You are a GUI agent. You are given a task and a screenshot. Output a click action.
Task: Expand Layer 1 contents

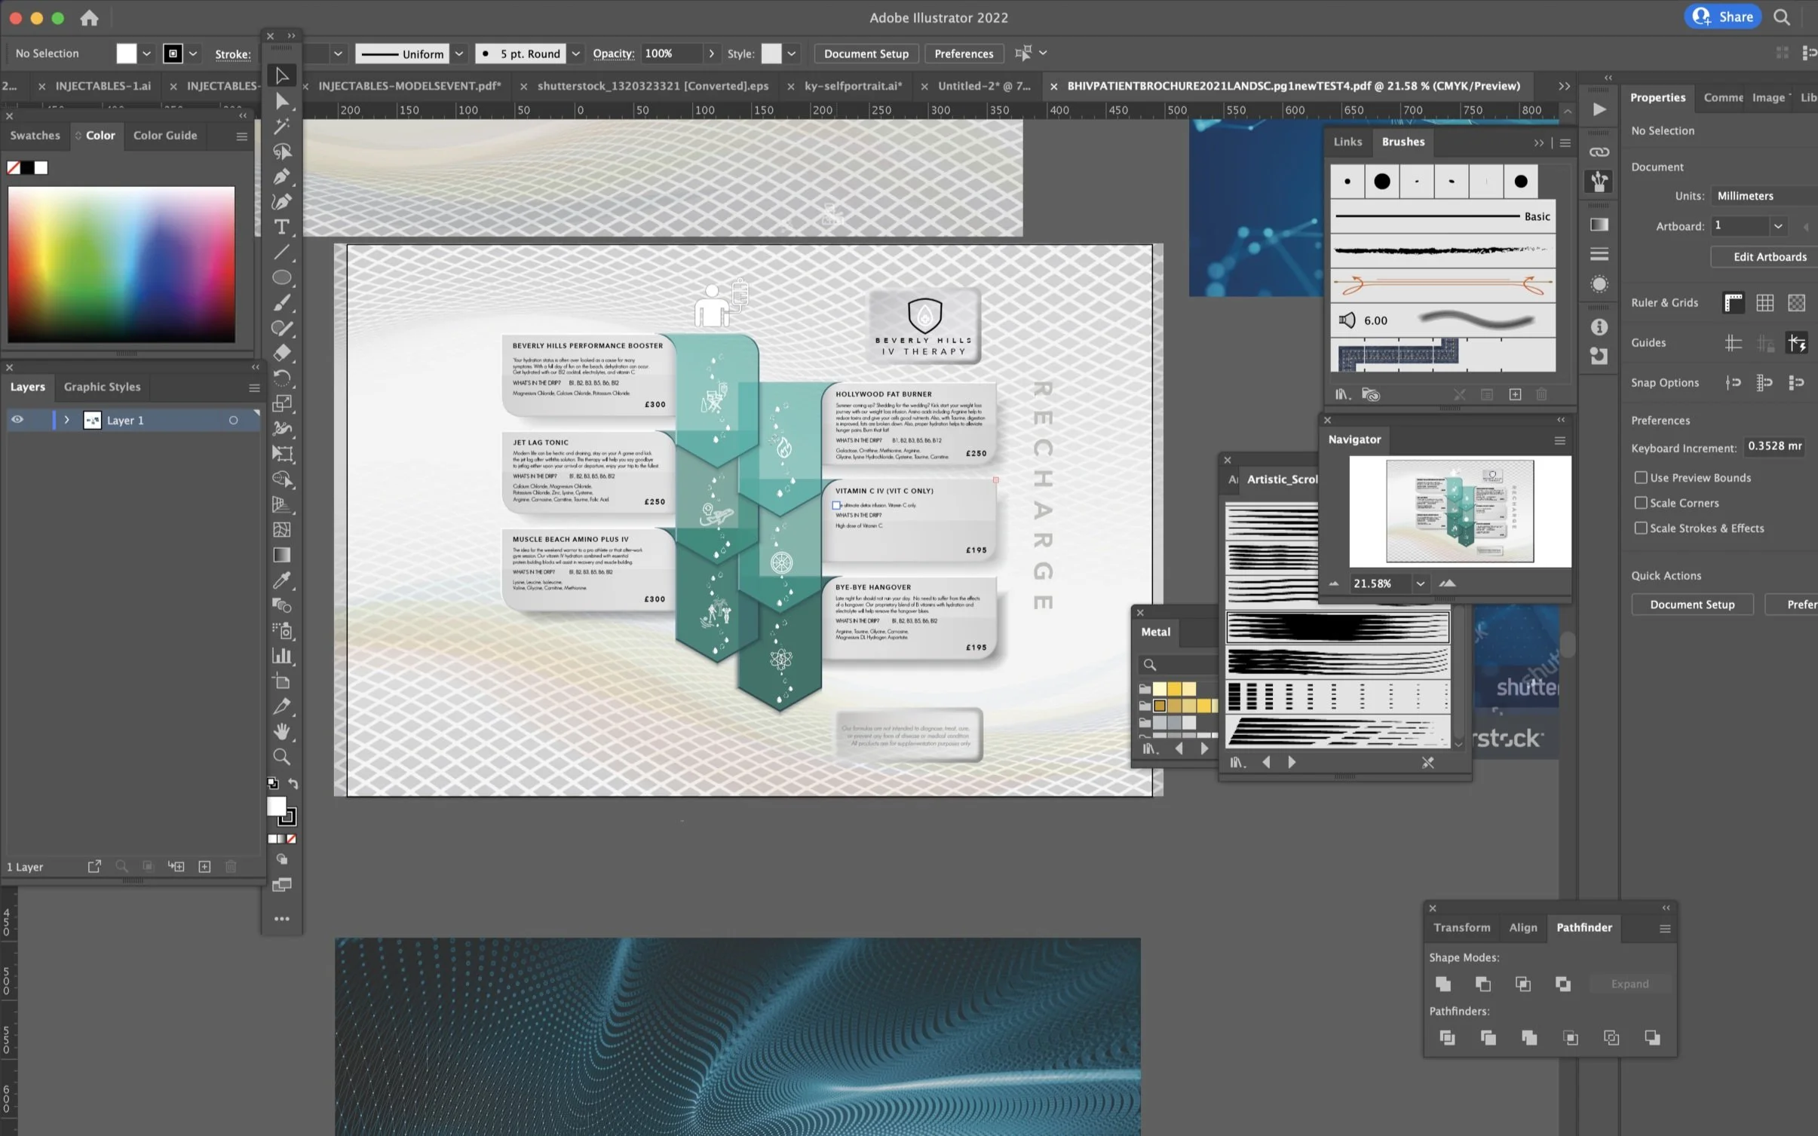coord(66,420)
